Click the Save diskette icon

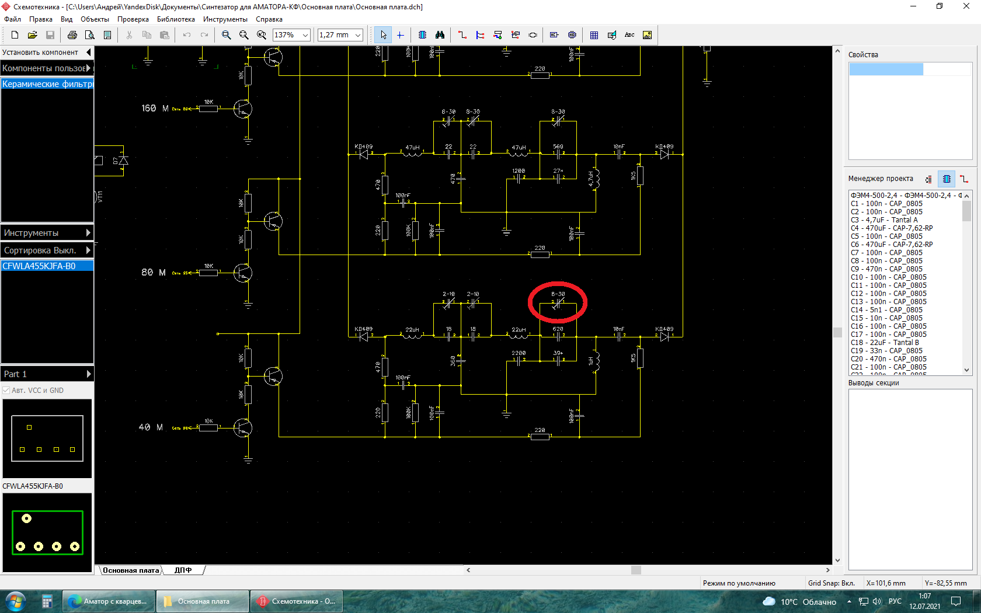tap(50, 35)
